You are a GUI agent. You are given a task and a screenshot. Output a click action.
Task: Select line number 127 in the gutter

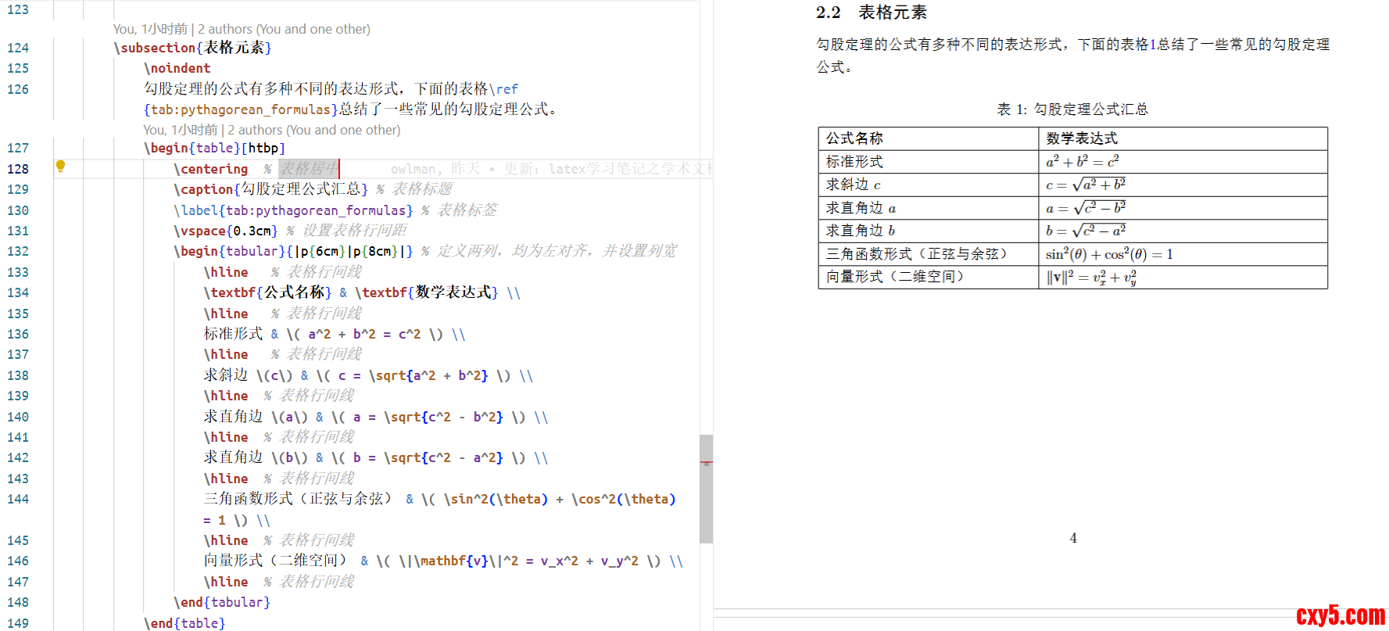(x=18, y=148)
